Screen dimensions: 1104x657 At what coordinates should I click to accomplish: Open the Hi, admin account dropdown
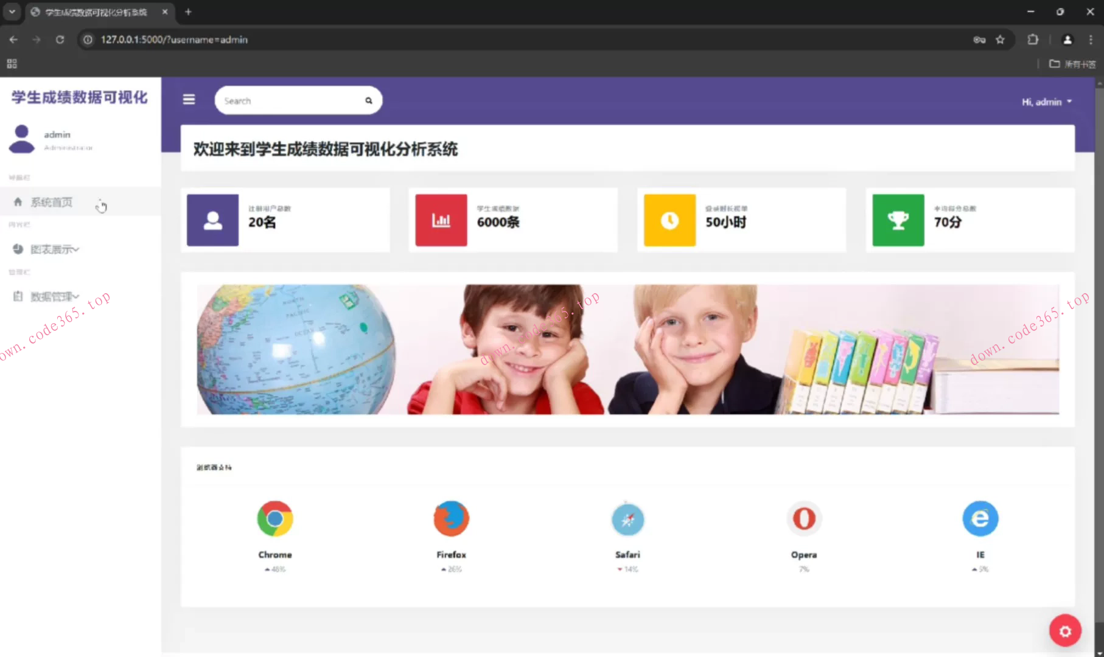[1046, 102]
